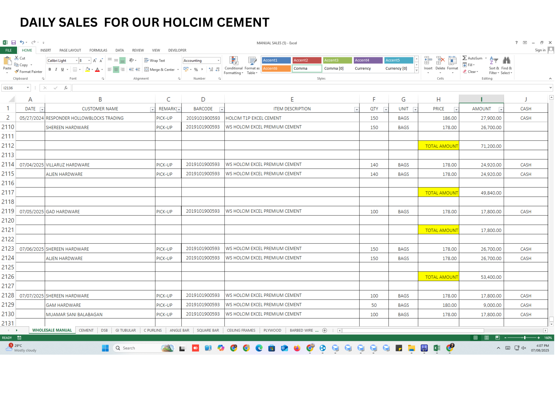Click the Windows Start button
Screen dimensions: 556x393
point(105,348)
